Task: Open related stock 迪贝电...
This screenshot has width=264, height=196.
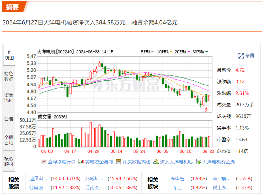Action: [38, 178]
